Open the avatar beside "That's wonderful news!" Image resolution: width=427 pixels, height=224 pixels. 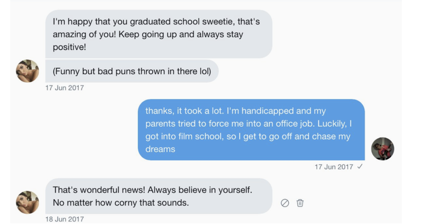pyautogui.click(x=27, y=202)
